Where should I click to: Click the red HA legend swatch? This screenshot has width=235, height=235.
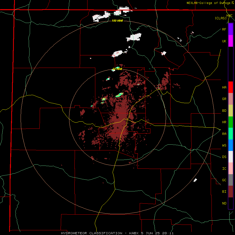click(231, 87)
